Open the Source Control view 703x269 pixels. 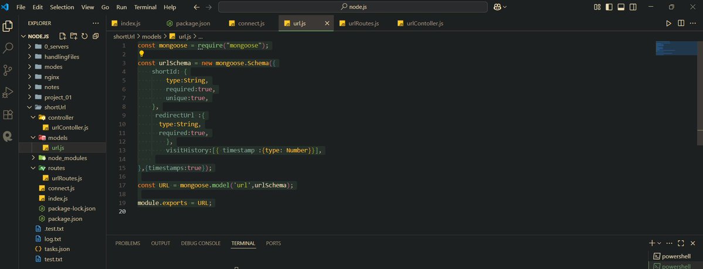click(8, 70)
